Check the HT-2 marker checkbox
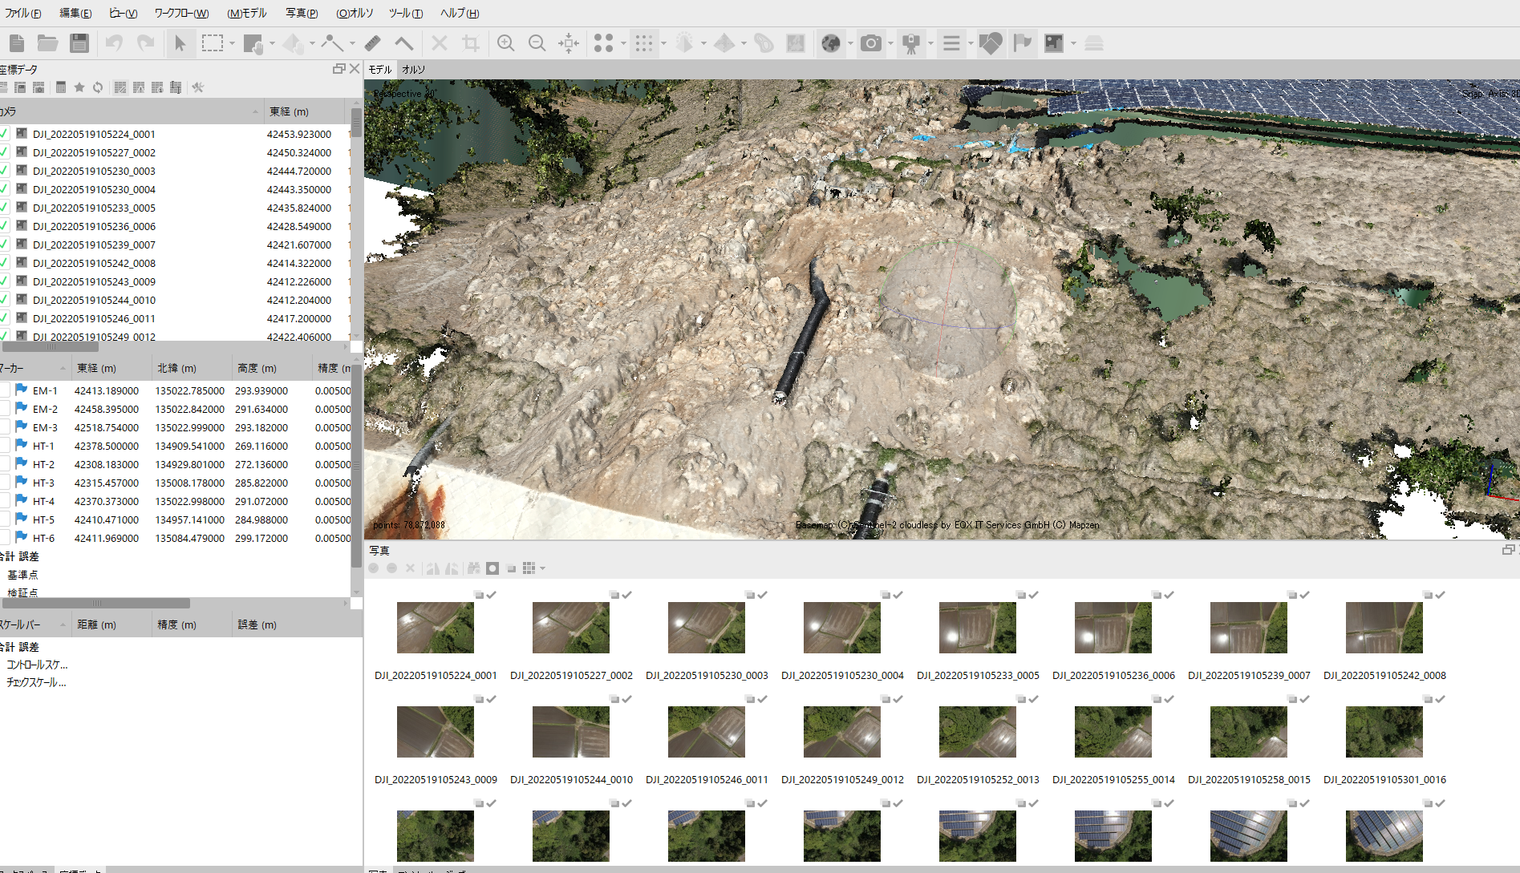The width and height of the screenshot is (1520, 873). pyautogui.click(x=5, y=464)
